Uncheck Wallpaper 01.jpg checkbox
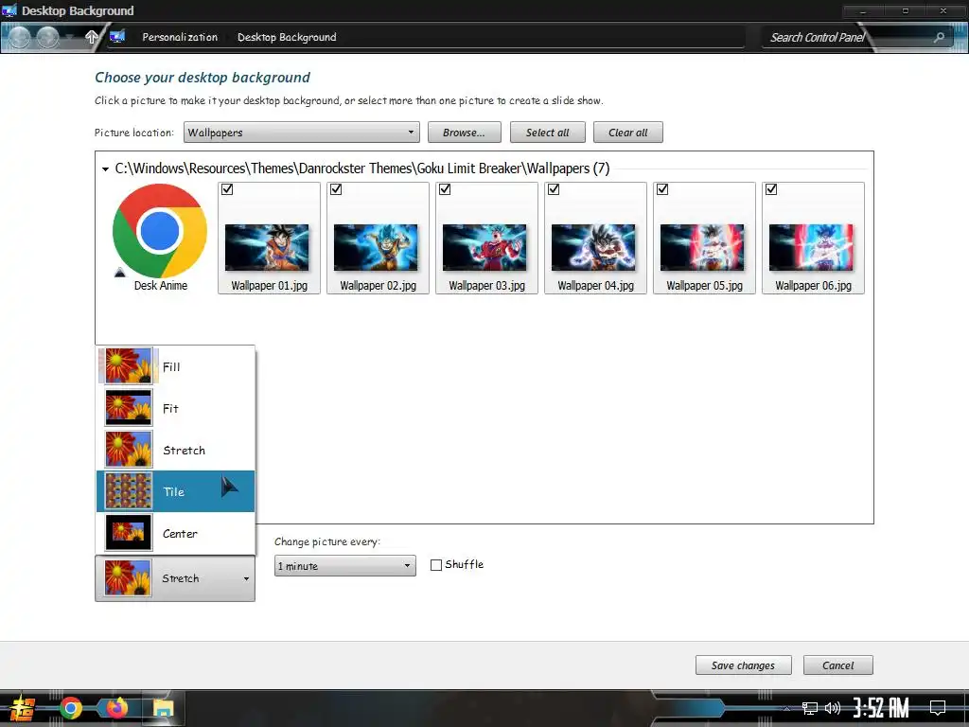969x727 pixels. [227, 189]
